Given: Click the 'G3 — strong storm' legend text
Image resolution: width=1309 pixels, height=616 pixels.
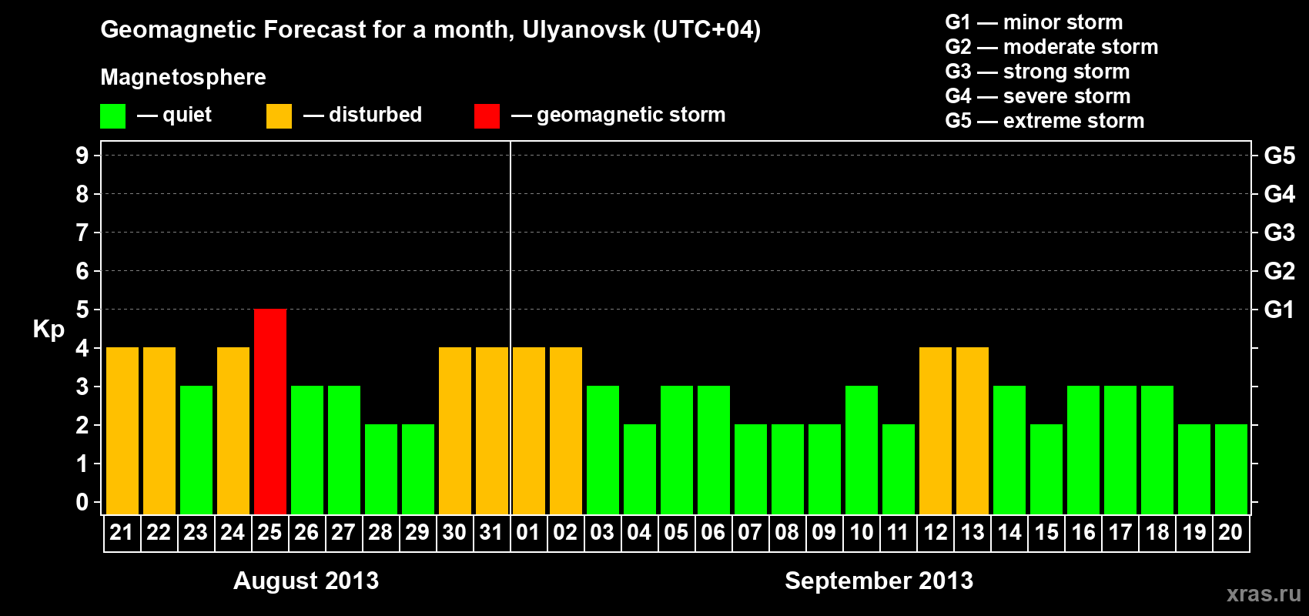Looking at the screenshot, I should point(1038,72).
